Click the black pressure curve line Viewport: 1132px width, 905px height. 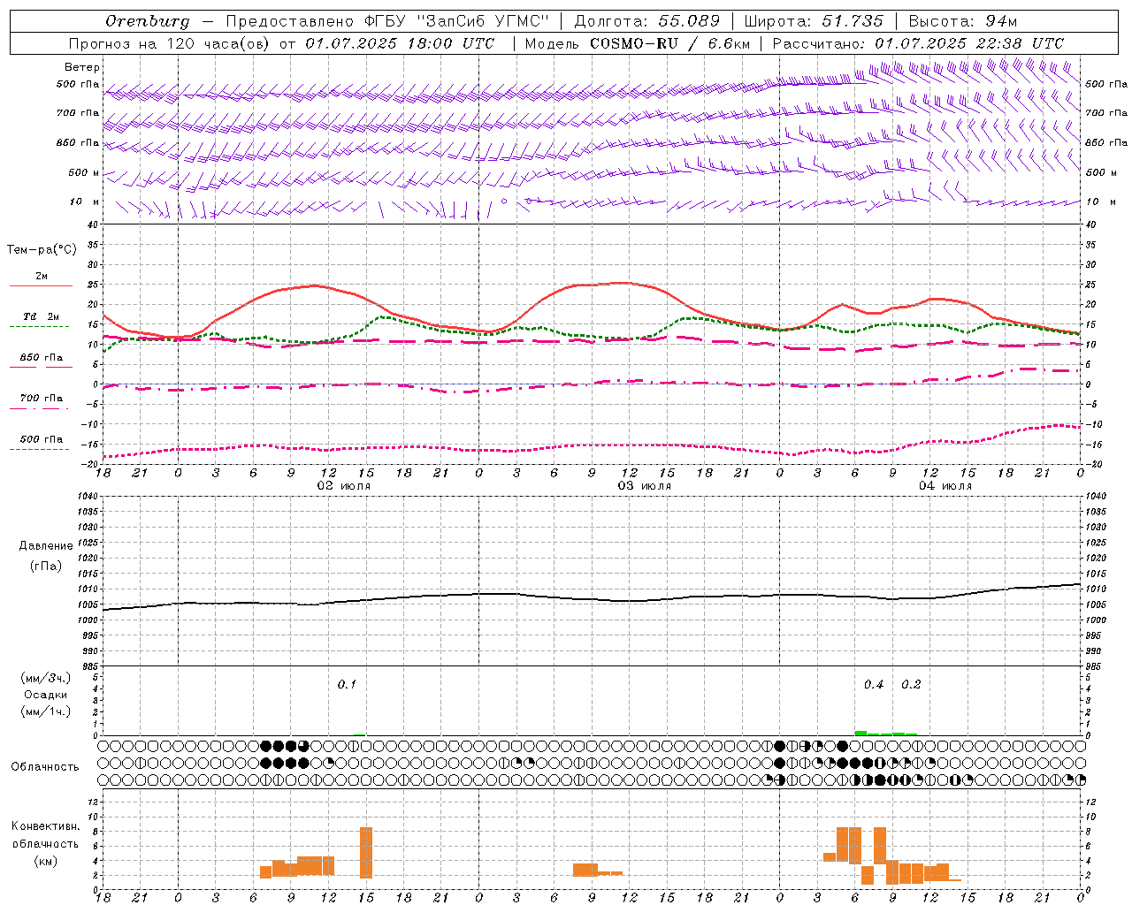click(x=592, y=598)
